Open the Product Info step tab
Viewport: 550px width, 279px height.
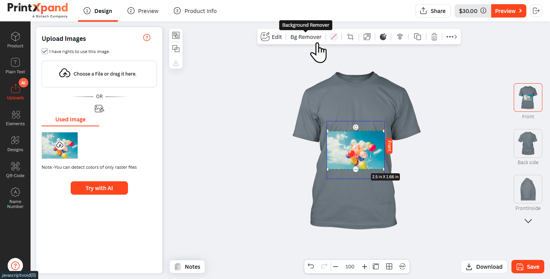[x=195, y=11]
